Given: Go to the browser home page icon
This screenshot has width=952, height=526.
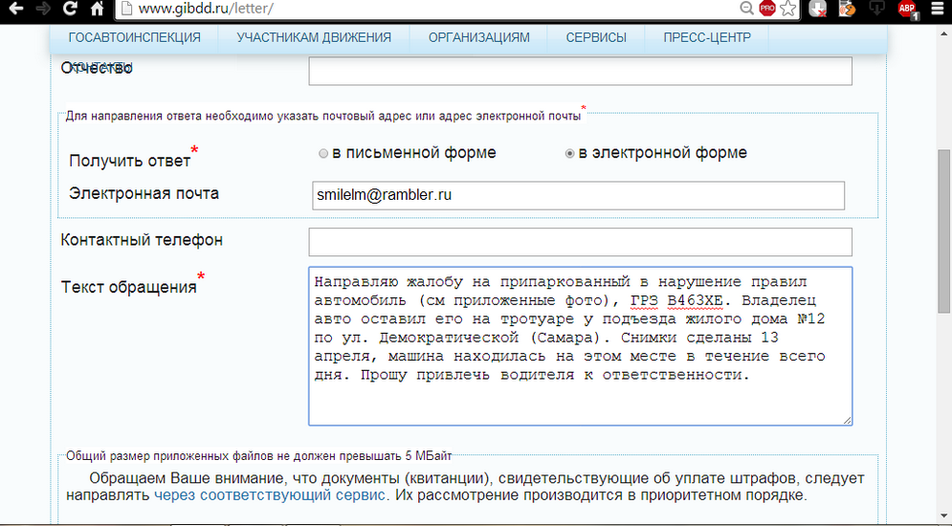Looking at the screenshot, I should pyautogui.click(x=97, y=10).
